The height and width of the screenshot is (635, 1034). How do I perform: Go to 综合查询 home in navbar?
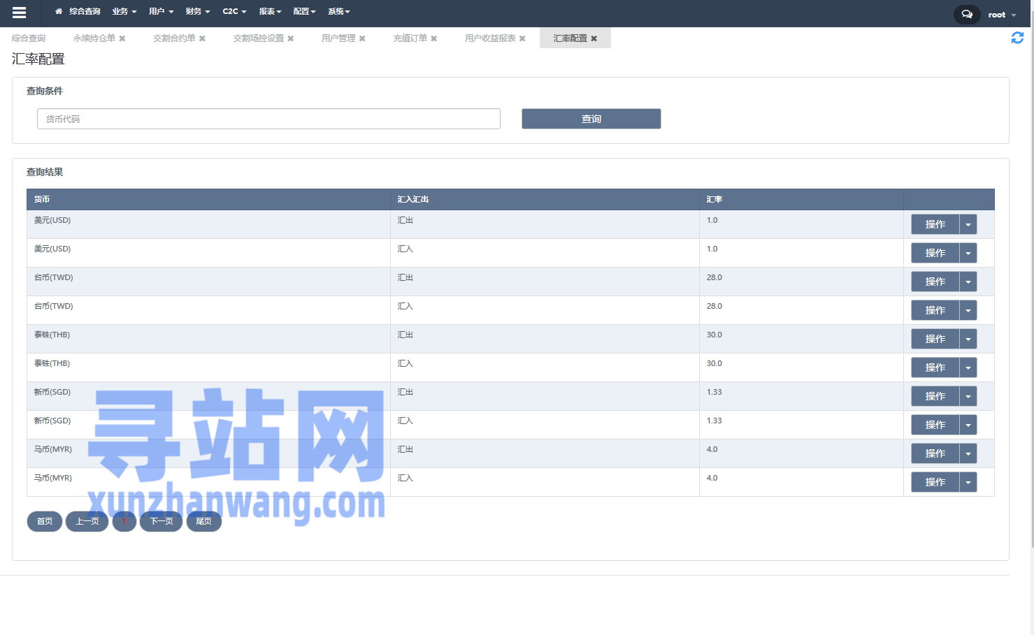point(78,12)
